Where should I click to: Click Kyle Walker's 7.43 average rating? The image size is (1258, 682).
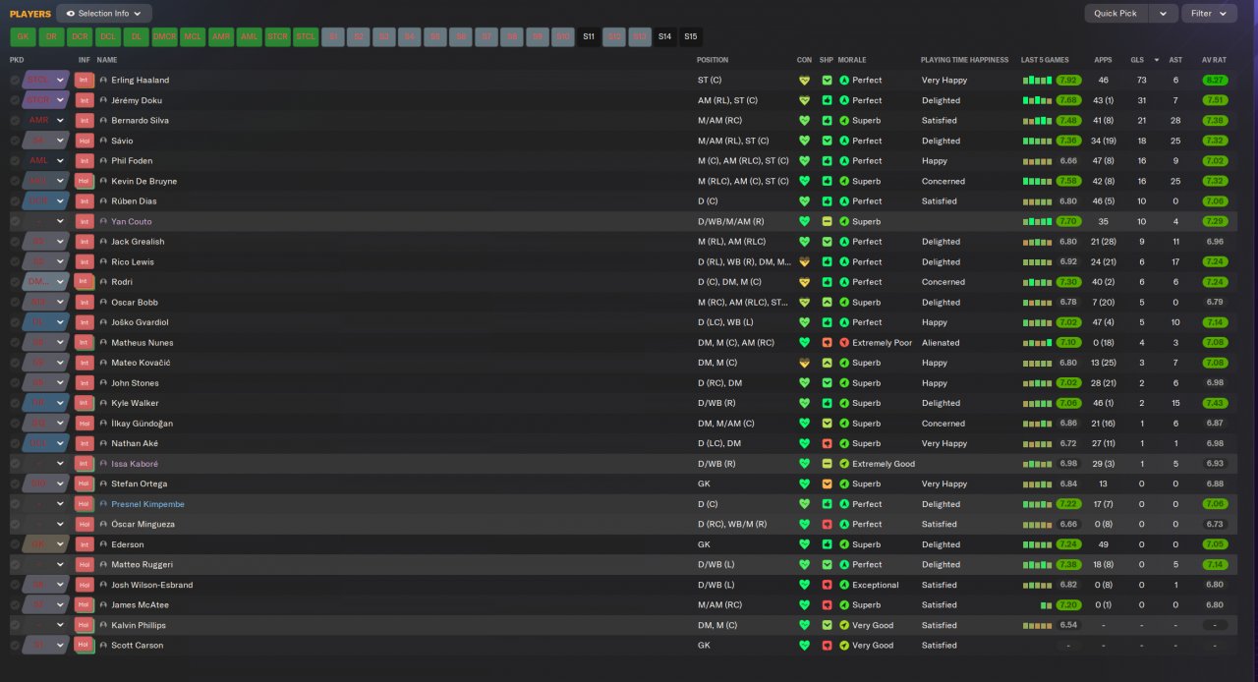pyautogui.click(x=1215, y=403)
